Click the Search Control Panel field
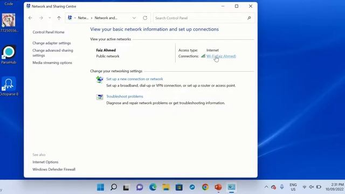The width and height of the screenshot is (345, 194). [x=204, y=18]
